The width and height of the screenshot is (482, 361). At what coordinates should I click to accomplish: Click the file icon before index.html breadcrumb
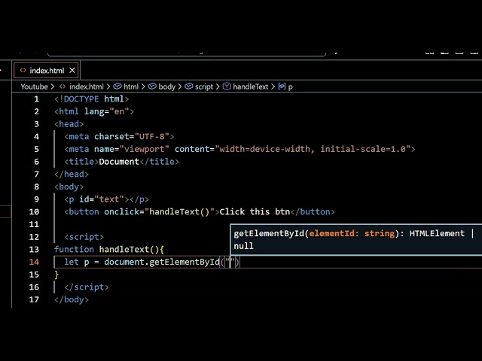(x=63, y=86)
